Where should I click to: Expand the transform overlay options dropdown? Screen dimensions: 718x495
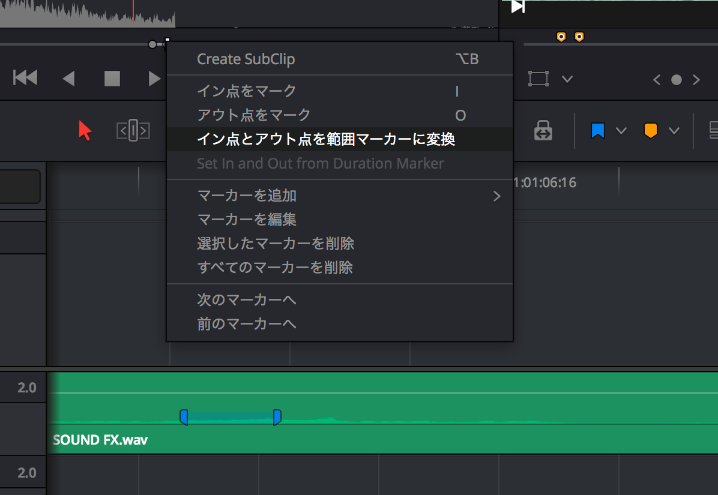(x=567, y=79)
